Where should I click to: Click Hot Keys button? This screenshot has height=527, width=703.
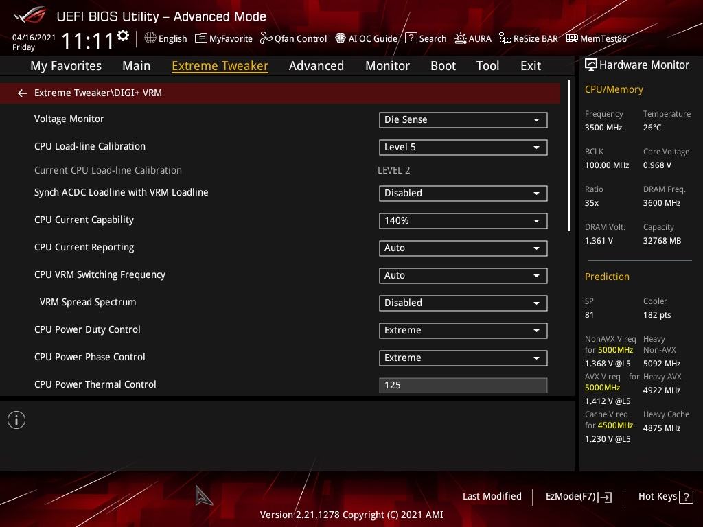(x=666, y=497)
